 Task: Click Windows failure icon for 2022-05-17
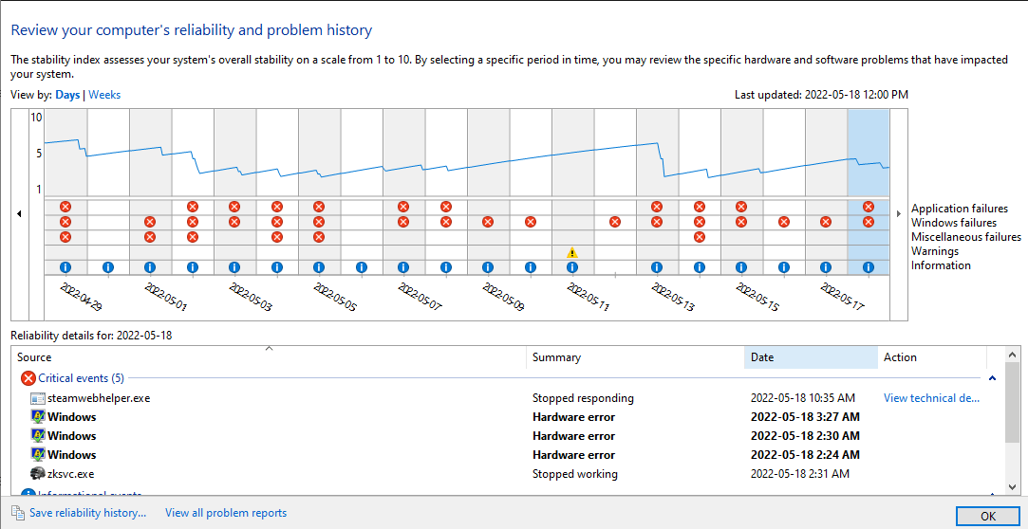[x=826, y=222]
